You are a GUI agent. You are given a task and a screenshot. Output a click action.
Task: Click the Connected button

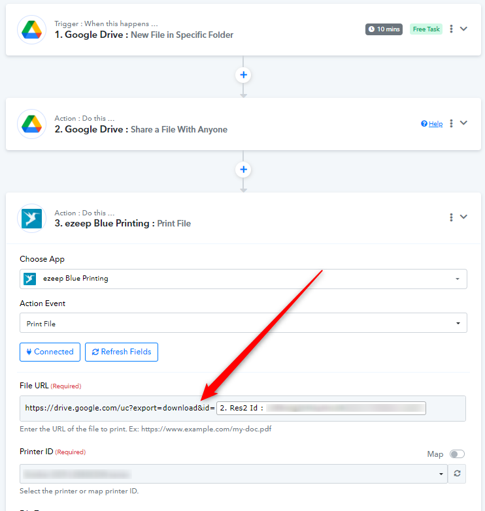click(x=50, y=352)
